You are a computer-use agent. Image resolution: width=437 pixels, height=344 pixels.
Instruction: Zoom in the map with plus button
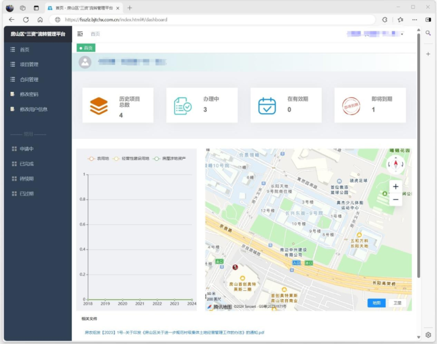pyautogui.click(x=395, y=186)
